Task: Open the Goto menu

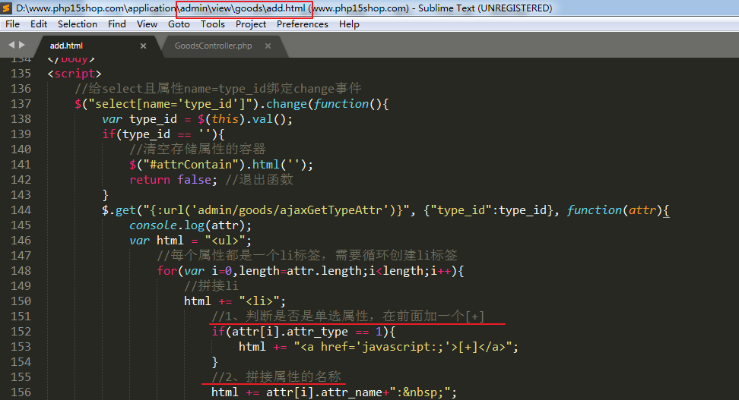Action: pyautogui.click(x=179, y=24)
